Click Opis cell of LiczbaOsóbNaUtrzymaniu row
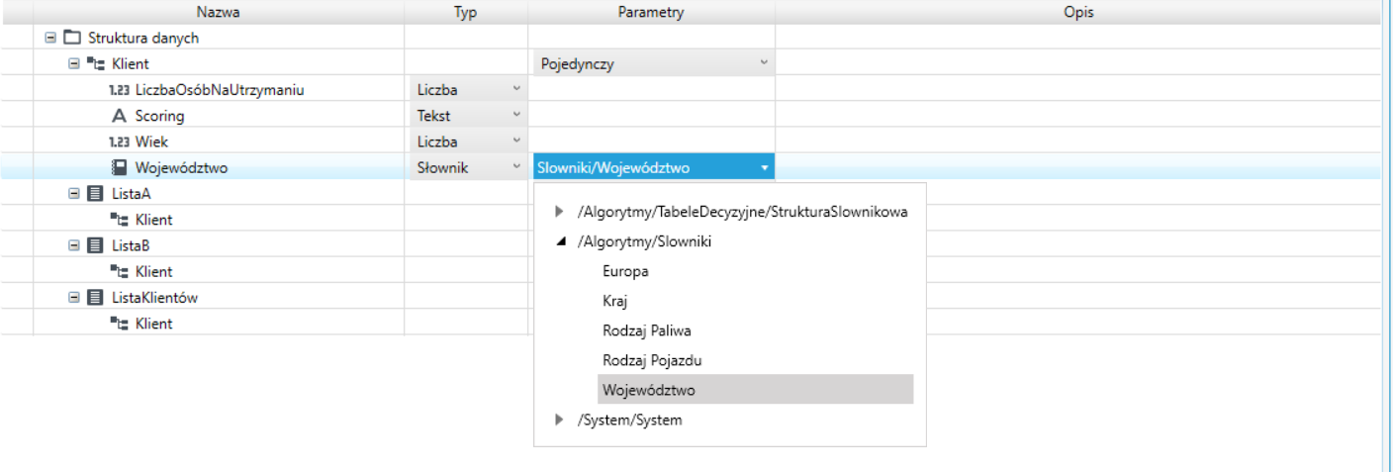 pos(1078,90)
